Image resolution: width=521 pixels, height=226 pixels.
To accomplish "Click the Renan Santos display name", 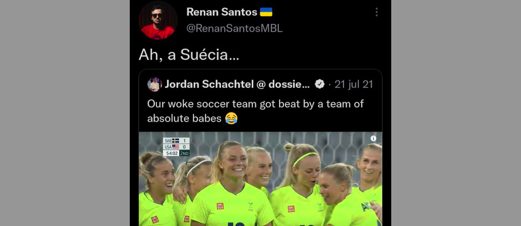I will point(222,12).
